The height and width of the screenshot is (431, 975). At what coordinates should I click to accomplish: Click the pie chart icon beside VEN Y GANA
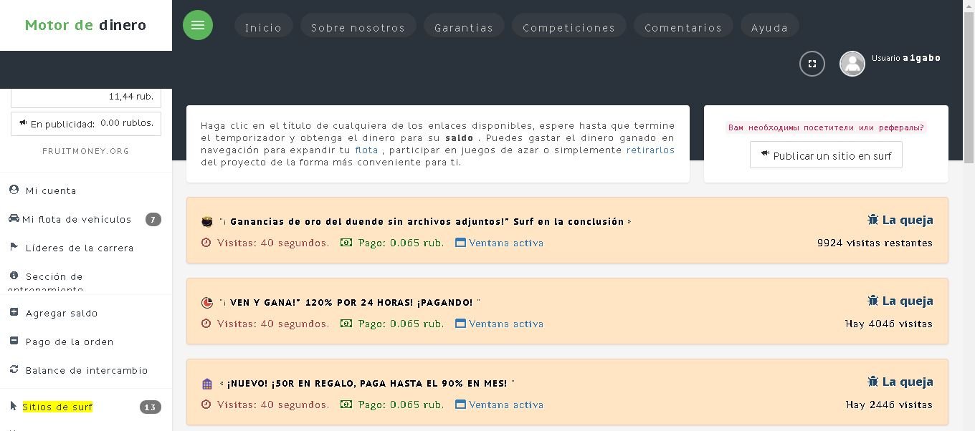[x=207, y=303]
